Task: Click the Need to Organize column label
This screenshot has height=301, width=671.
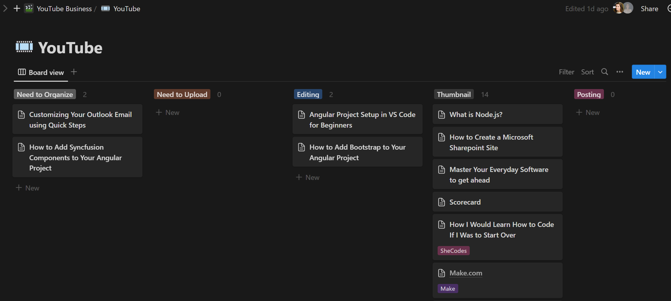Action: tap(45, 94)
